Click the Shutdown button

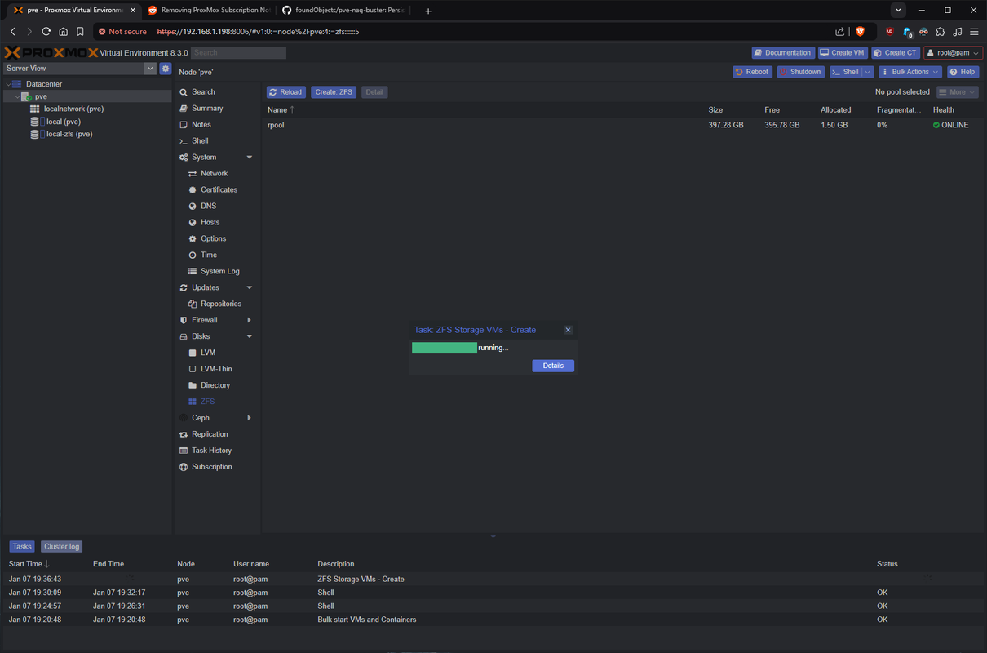click(x=800, y=72)
